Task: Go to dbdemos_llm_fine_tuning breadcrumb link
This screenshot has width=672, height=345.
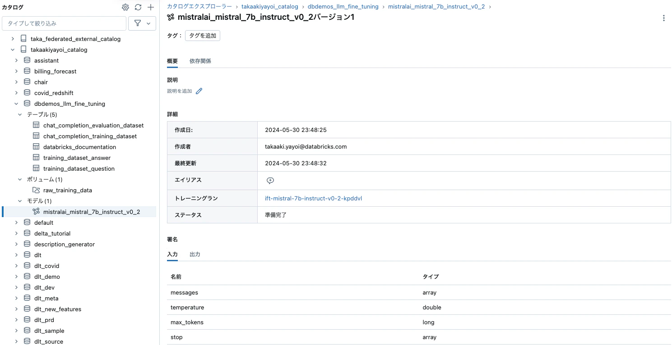Action: pos(343,7)
